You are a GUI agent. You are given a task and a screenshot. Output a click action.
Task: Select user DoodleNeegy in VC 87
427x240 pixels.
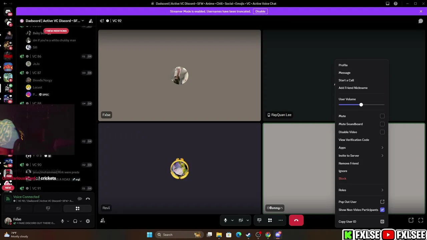pos(42,80)
